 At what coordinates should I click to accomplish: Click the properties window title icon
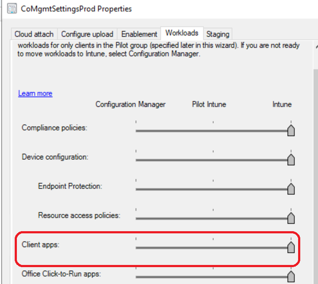[12, 9]
